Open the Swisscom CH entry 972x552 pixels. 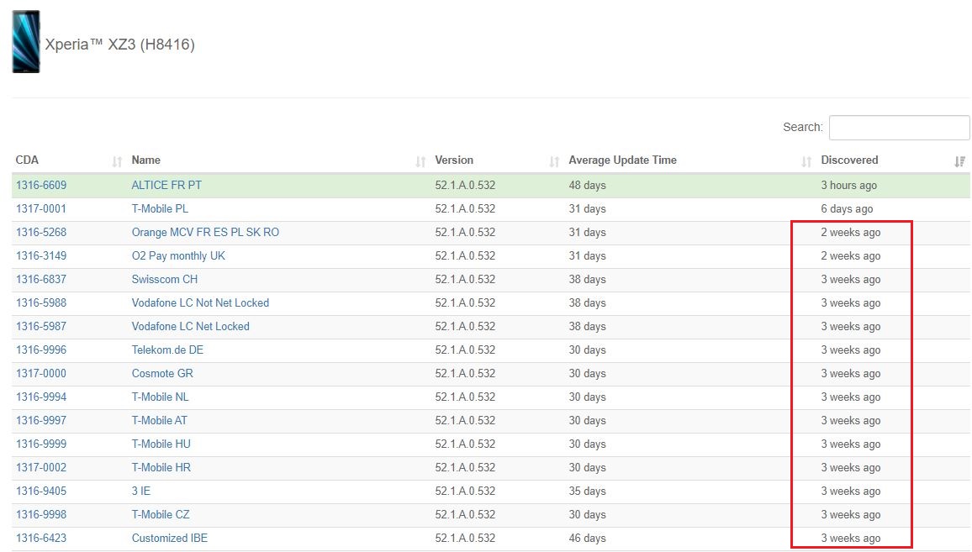165,279
